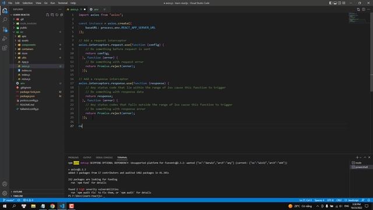Screen dimensions: 373x210
Task: Maximize the terminal panel size
Action: click(x=365, y=157)
